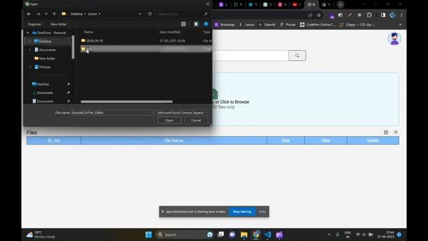Click the Cancel button

196,120
